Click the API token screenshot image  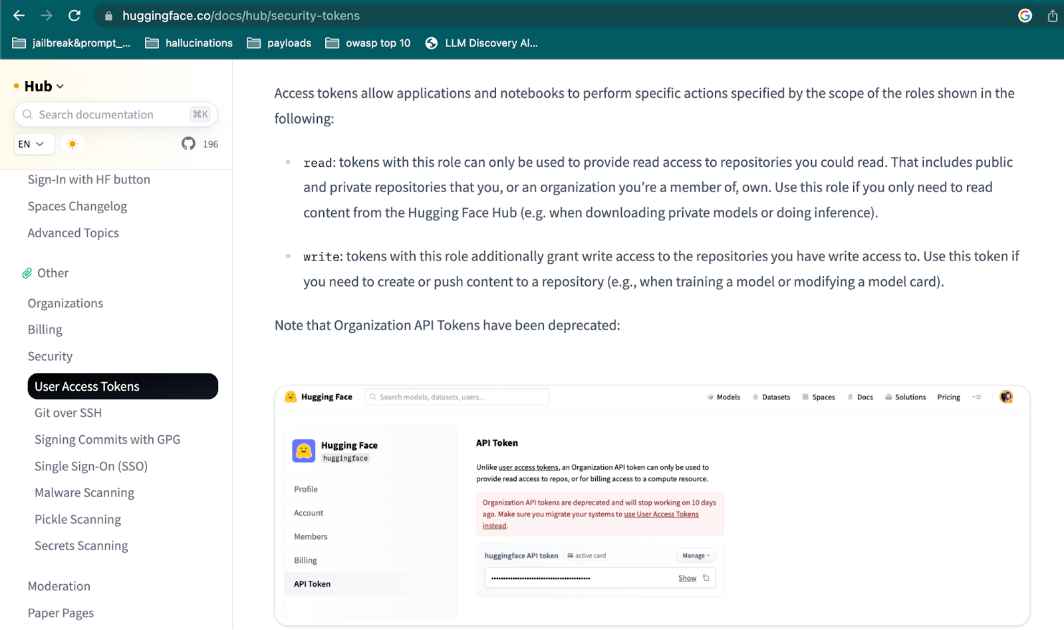[x=652, y=506]
